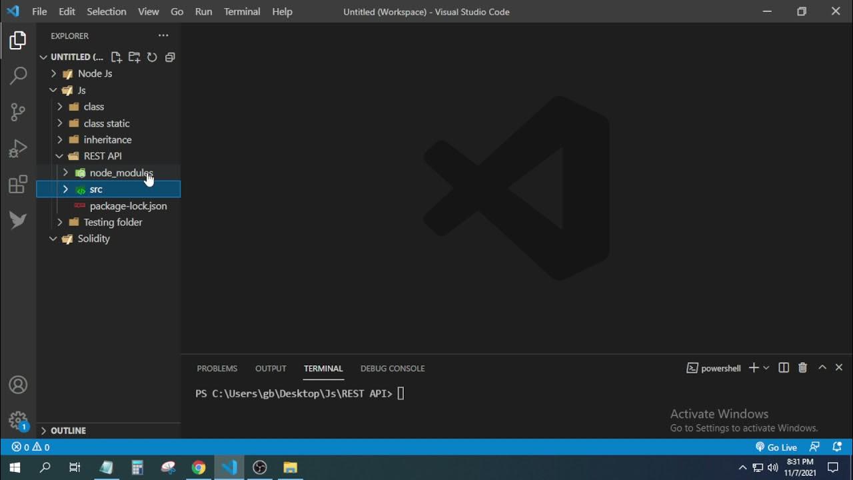Image resolution: width=853 pixels, height=480 pixels.
Task: Open File Explorer from taskbar
Action: click(291, 467)
